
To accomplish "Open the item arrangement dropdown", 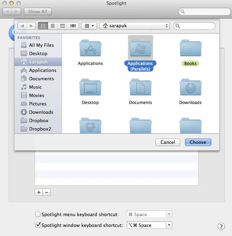I will [89, 26].
